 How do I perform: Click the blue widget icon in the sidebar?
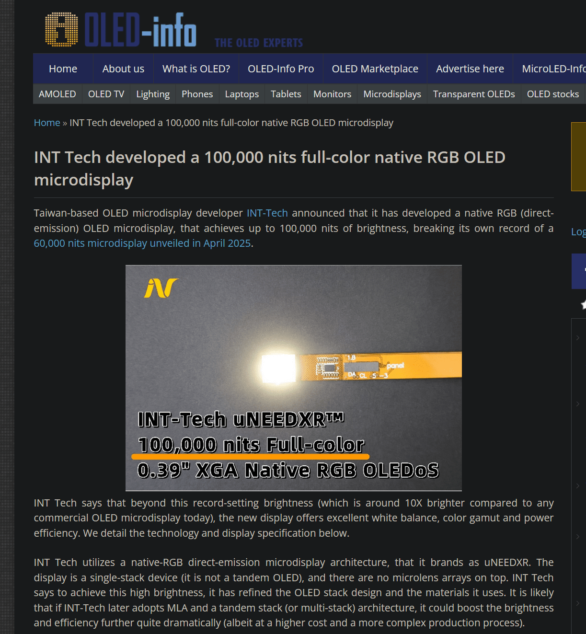pyautogui.click(x=579, y=271)
